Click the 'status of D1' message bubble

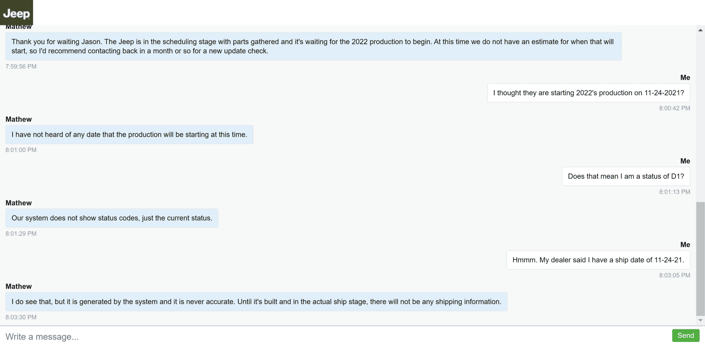(626, 176)
